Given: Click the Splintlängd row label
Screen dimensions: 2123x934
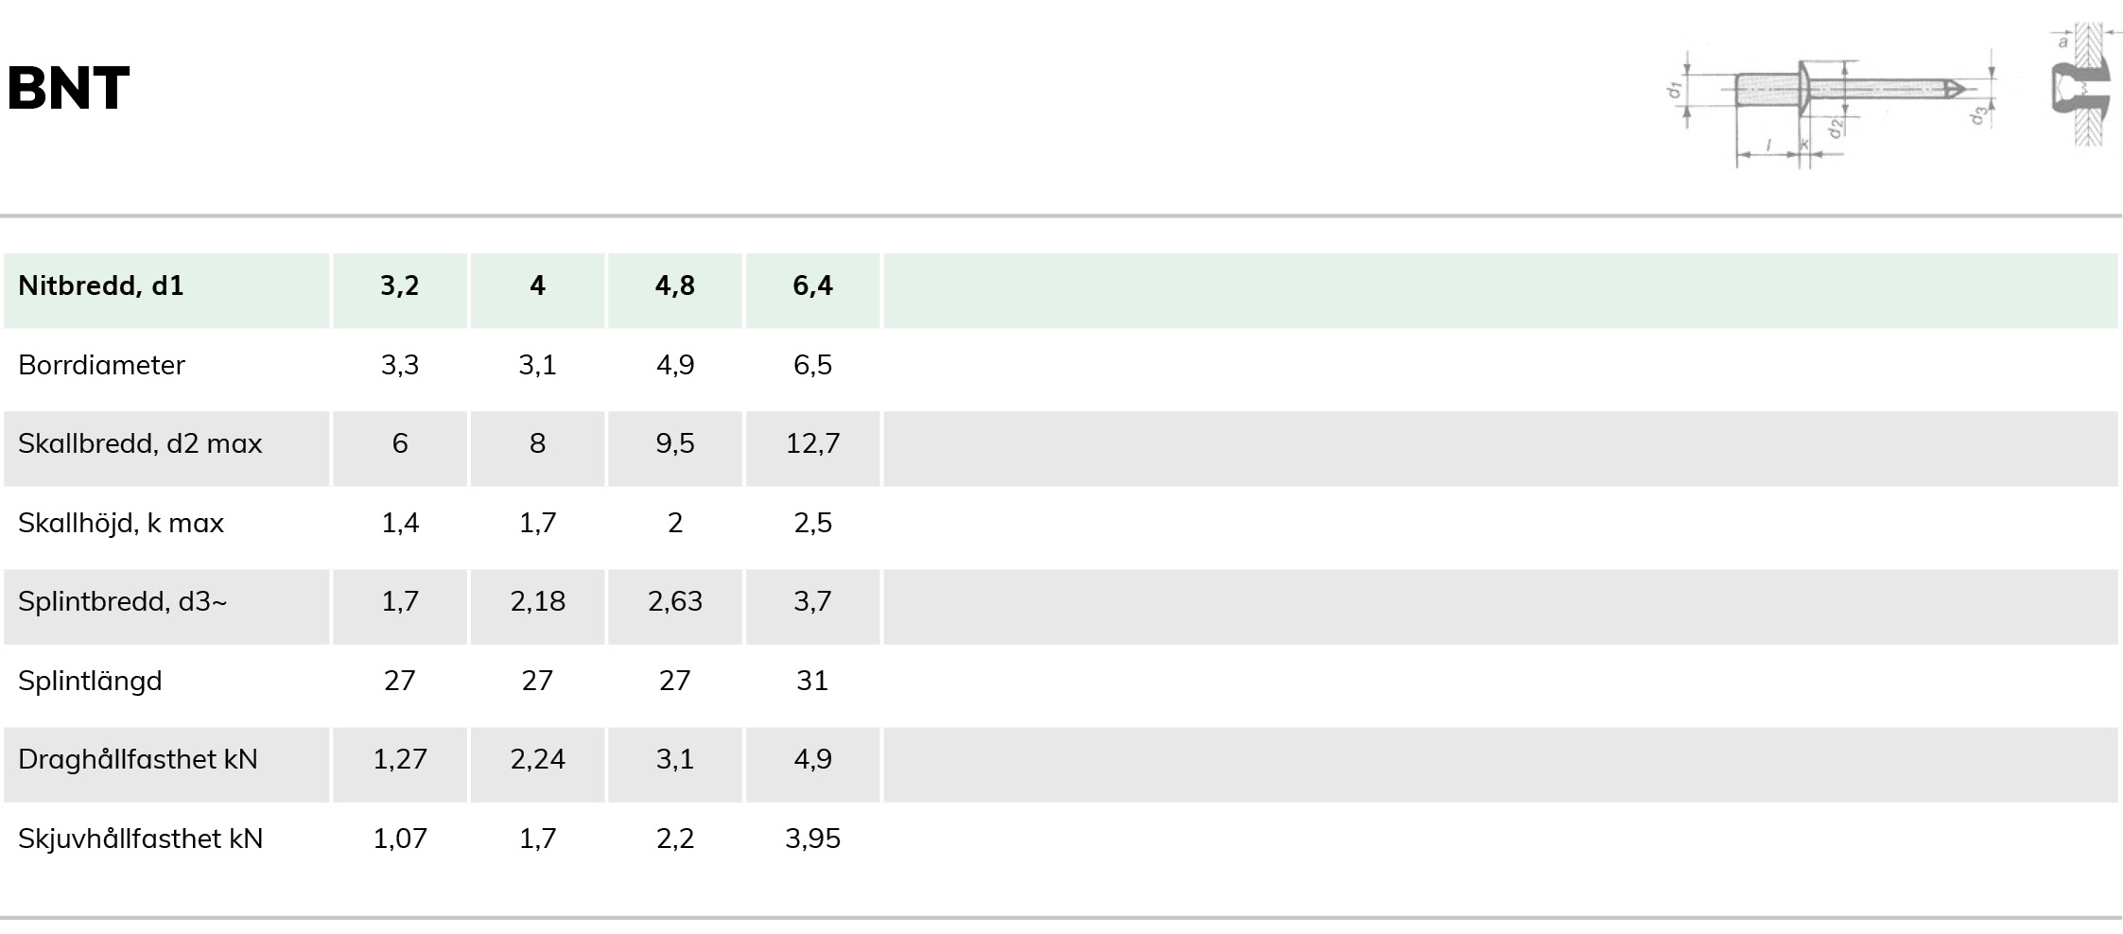Looking at the screenshot, I should [x=90, y=681].
